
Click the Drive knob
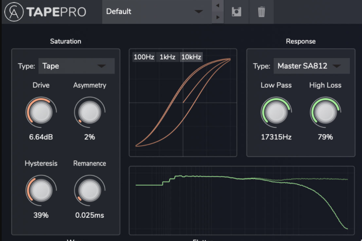tap(41, 112)
